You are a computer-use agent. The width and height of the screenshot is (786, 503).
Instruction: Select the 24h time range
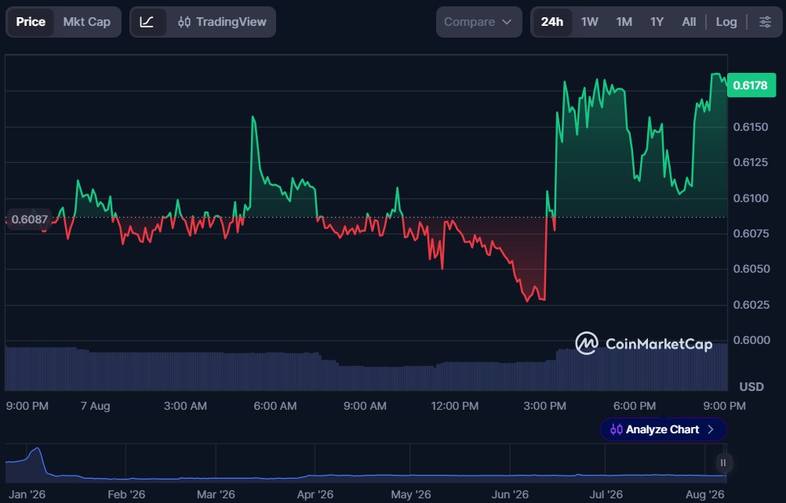pyautogui.click(x=552, y=22)
